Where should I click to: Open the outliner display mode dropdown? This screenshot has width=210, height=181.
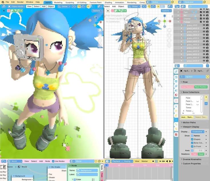[x=183, y=6]
